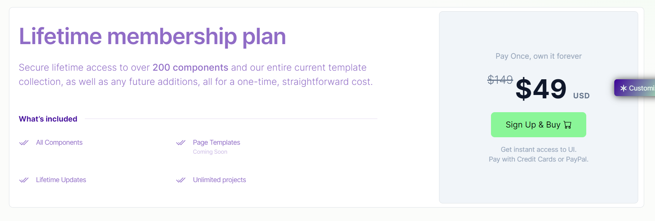The image size is (655, 221).
Task: Click the double-check icon beside Page Templates
Action: 181,142
